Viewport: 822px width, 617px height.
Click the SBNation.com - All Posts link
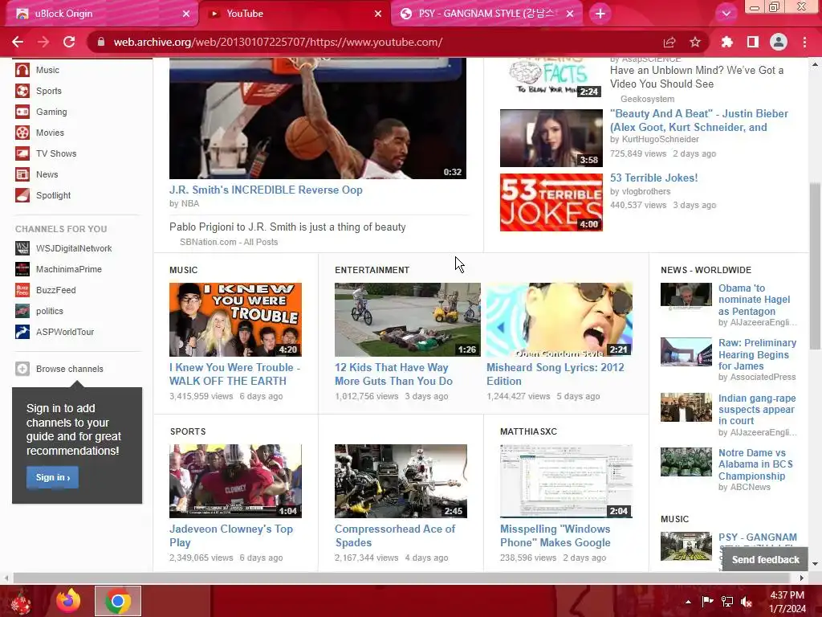[229, 242]
